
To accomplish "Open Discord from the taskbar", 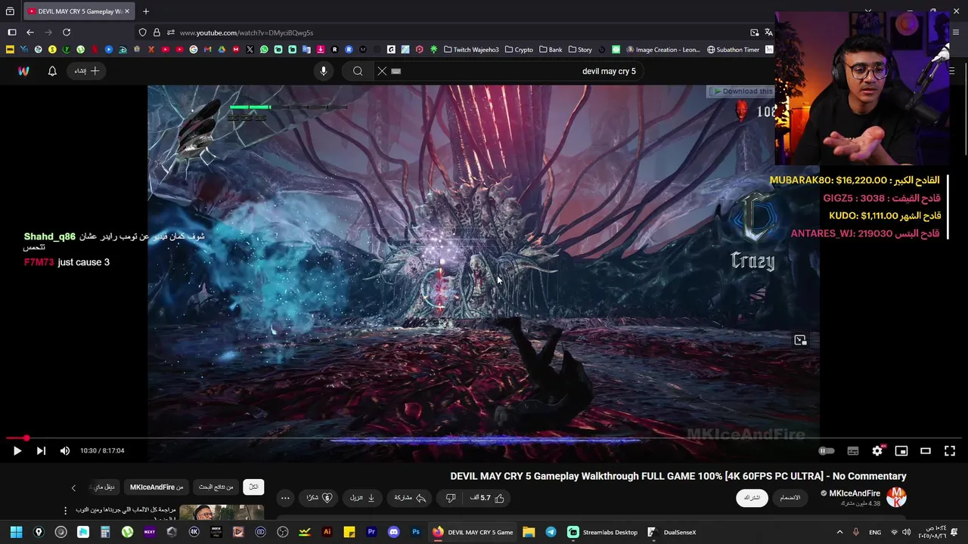I will point(393,532).
